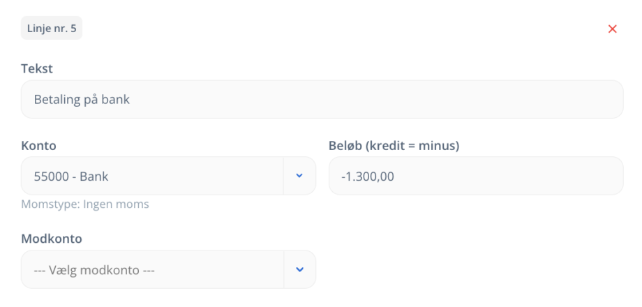Remove line 5 with the red X
This screenshot has width=642, height=307.
612,29
